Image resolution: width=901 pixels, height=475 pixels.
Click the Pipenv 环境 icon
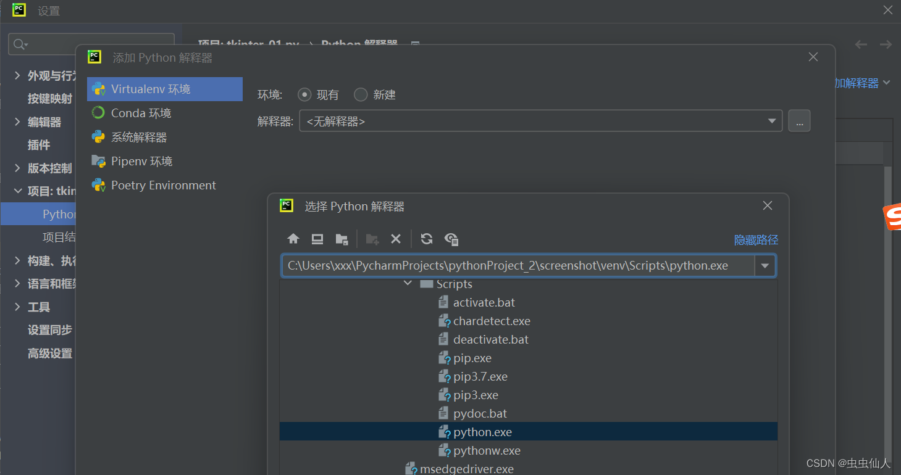pyautogui.click(x=98, y=161)
